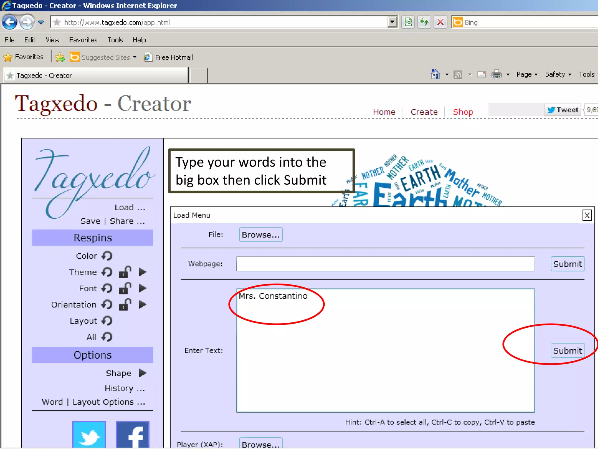Expand the Shape options arrow
This screenshot has height=449, width=598.
(142, 373)
